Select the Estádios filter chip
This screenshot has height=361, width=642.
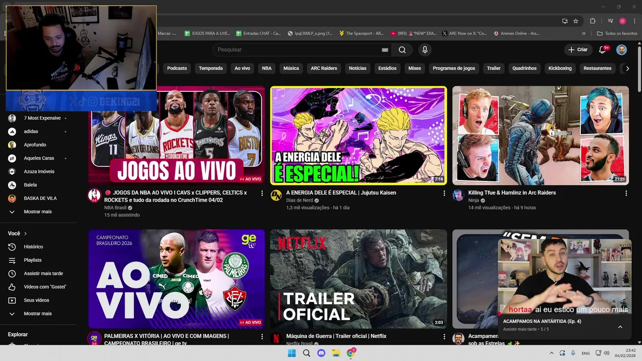click(387, 68)
